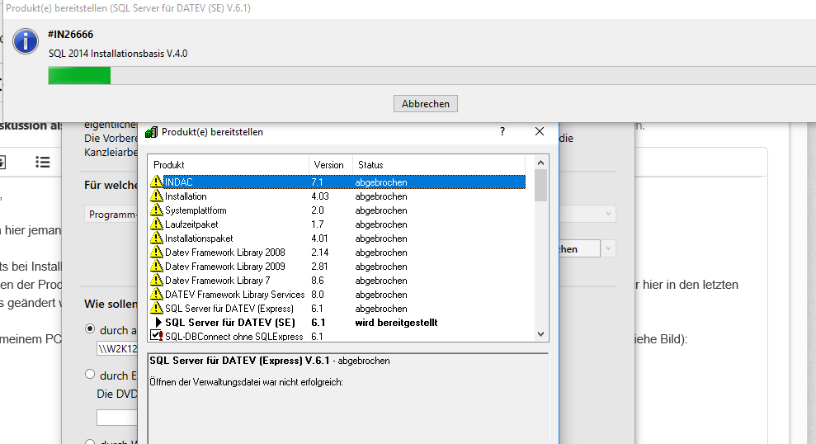Sort the list by the Status column header
The image size is (816, 444).
(439, 165)
